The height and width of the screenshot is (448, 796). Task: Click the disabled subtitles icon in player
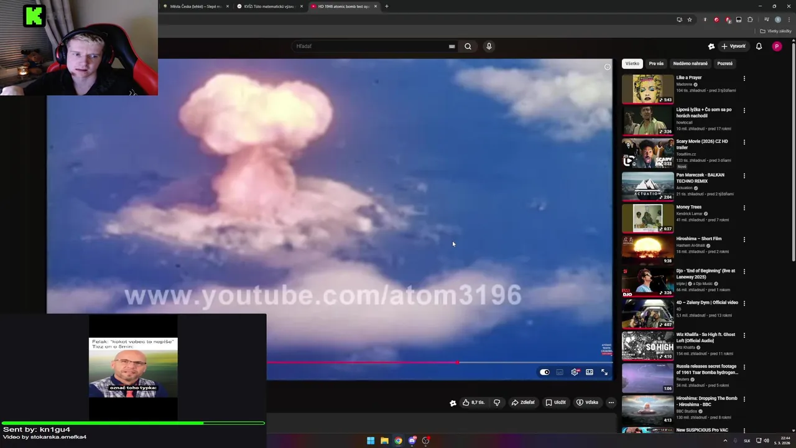pos(560,372)
